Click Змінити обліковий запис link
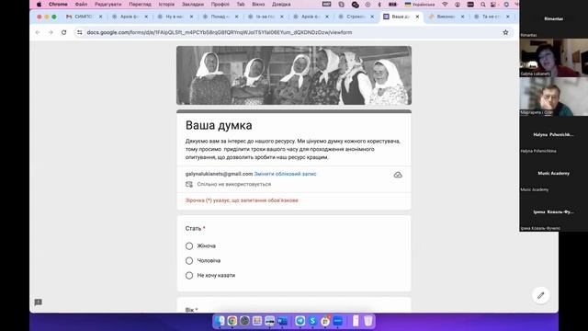This screenshot has height=331, width=588. click(285, 174)
